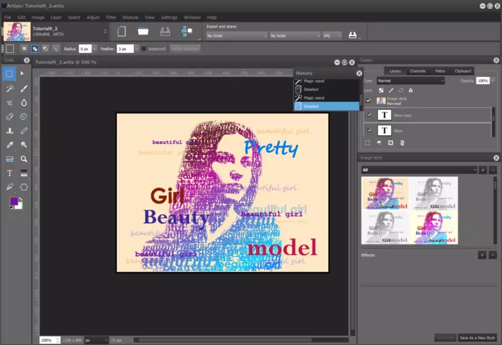Click Save As a New Style button
Image resolution: width=502 pixels, height=345 pixels.
coord(477,337)
